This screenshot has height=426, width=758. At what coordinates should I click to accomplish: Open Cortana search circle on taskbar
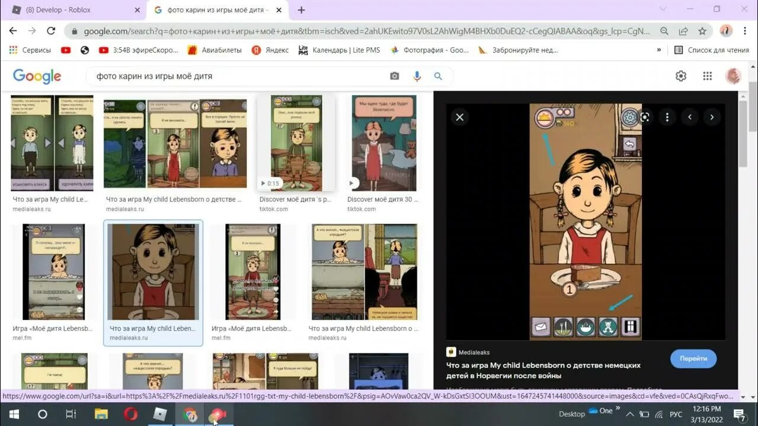point(42,414)
